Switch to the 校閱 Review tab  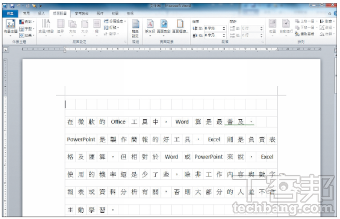(x=115, y=14)
